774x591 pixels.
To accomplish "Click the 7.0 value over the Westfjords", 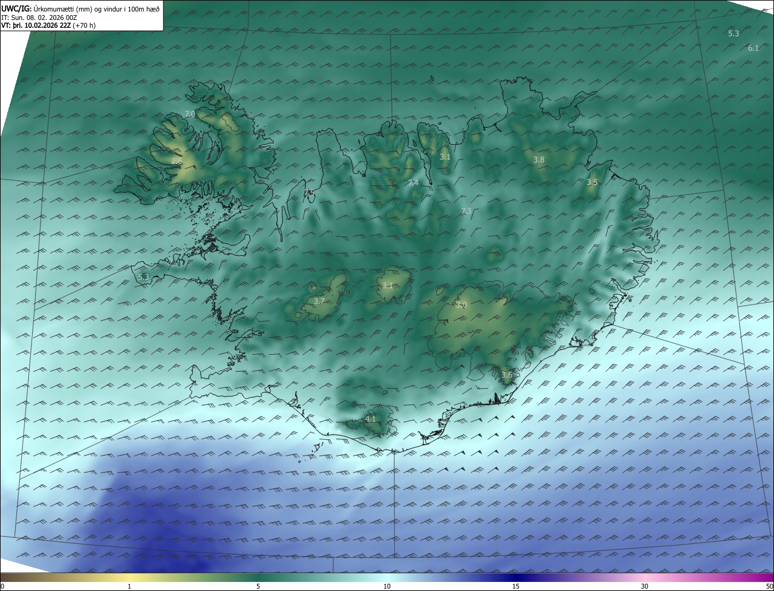I will click(189, 114).
